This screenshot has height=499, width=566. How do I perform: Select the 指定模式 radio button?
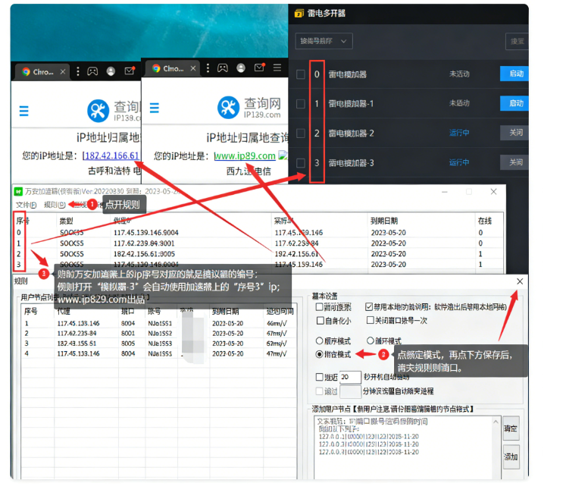pos(319,354)
